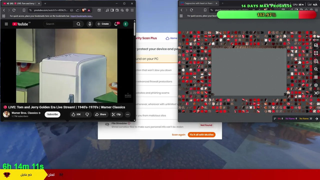
Task: Like the Tom and Jerry video
Action: (76, 114)
